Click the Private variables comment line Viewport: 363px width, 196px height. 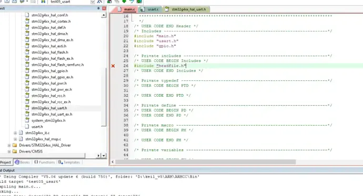tap(233, 150)
